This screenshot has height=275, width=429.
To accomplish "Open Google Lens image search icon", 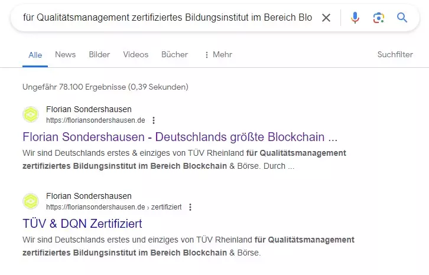I will click(x=379, y=18).
